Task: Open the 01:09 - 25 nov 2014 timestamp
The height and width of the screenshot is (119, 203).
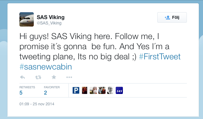Action: 37,104
